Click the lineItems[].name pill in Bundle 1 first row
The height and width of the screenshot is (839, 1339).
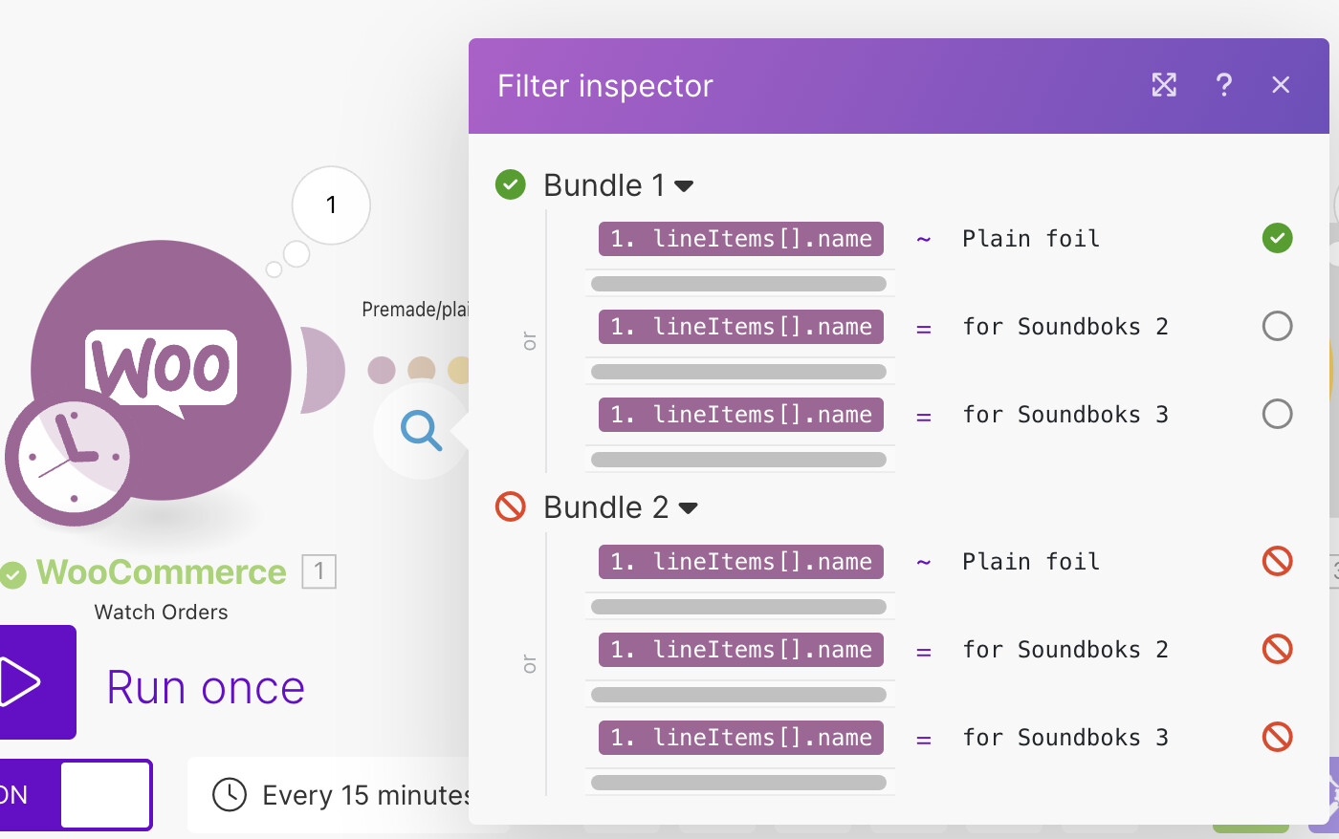tap(741, 239)
